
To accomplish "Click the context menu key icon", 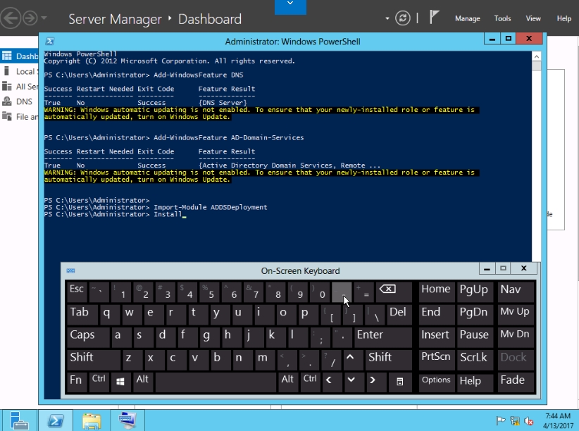I will tap(400, 382).
